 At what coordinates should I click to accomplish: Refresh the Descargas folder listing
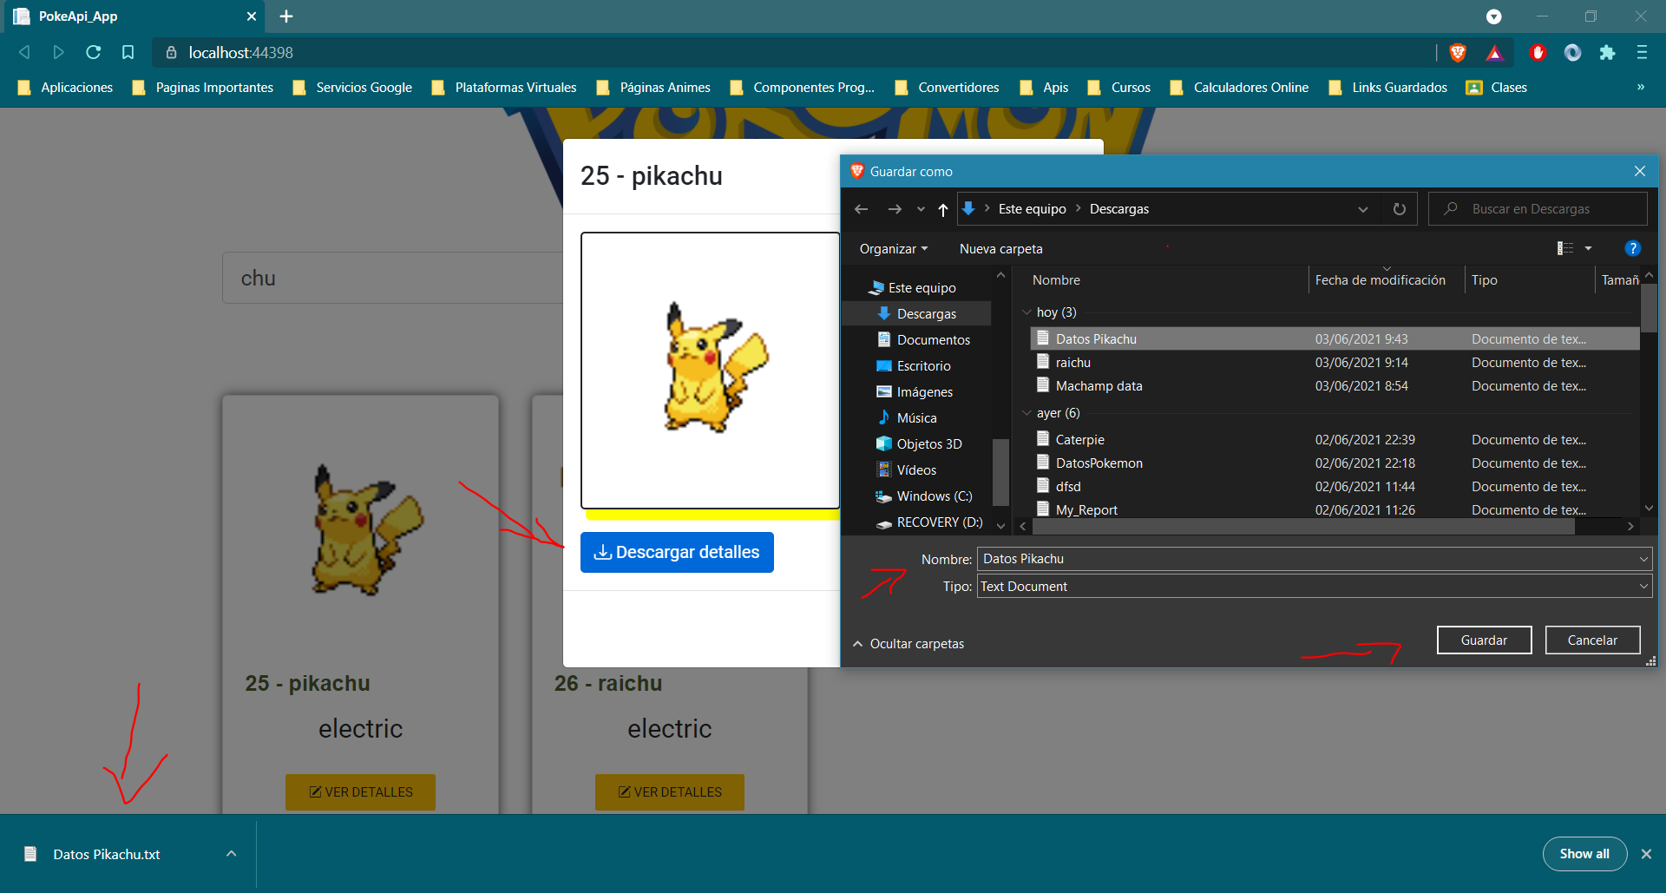coord(1398,208)
